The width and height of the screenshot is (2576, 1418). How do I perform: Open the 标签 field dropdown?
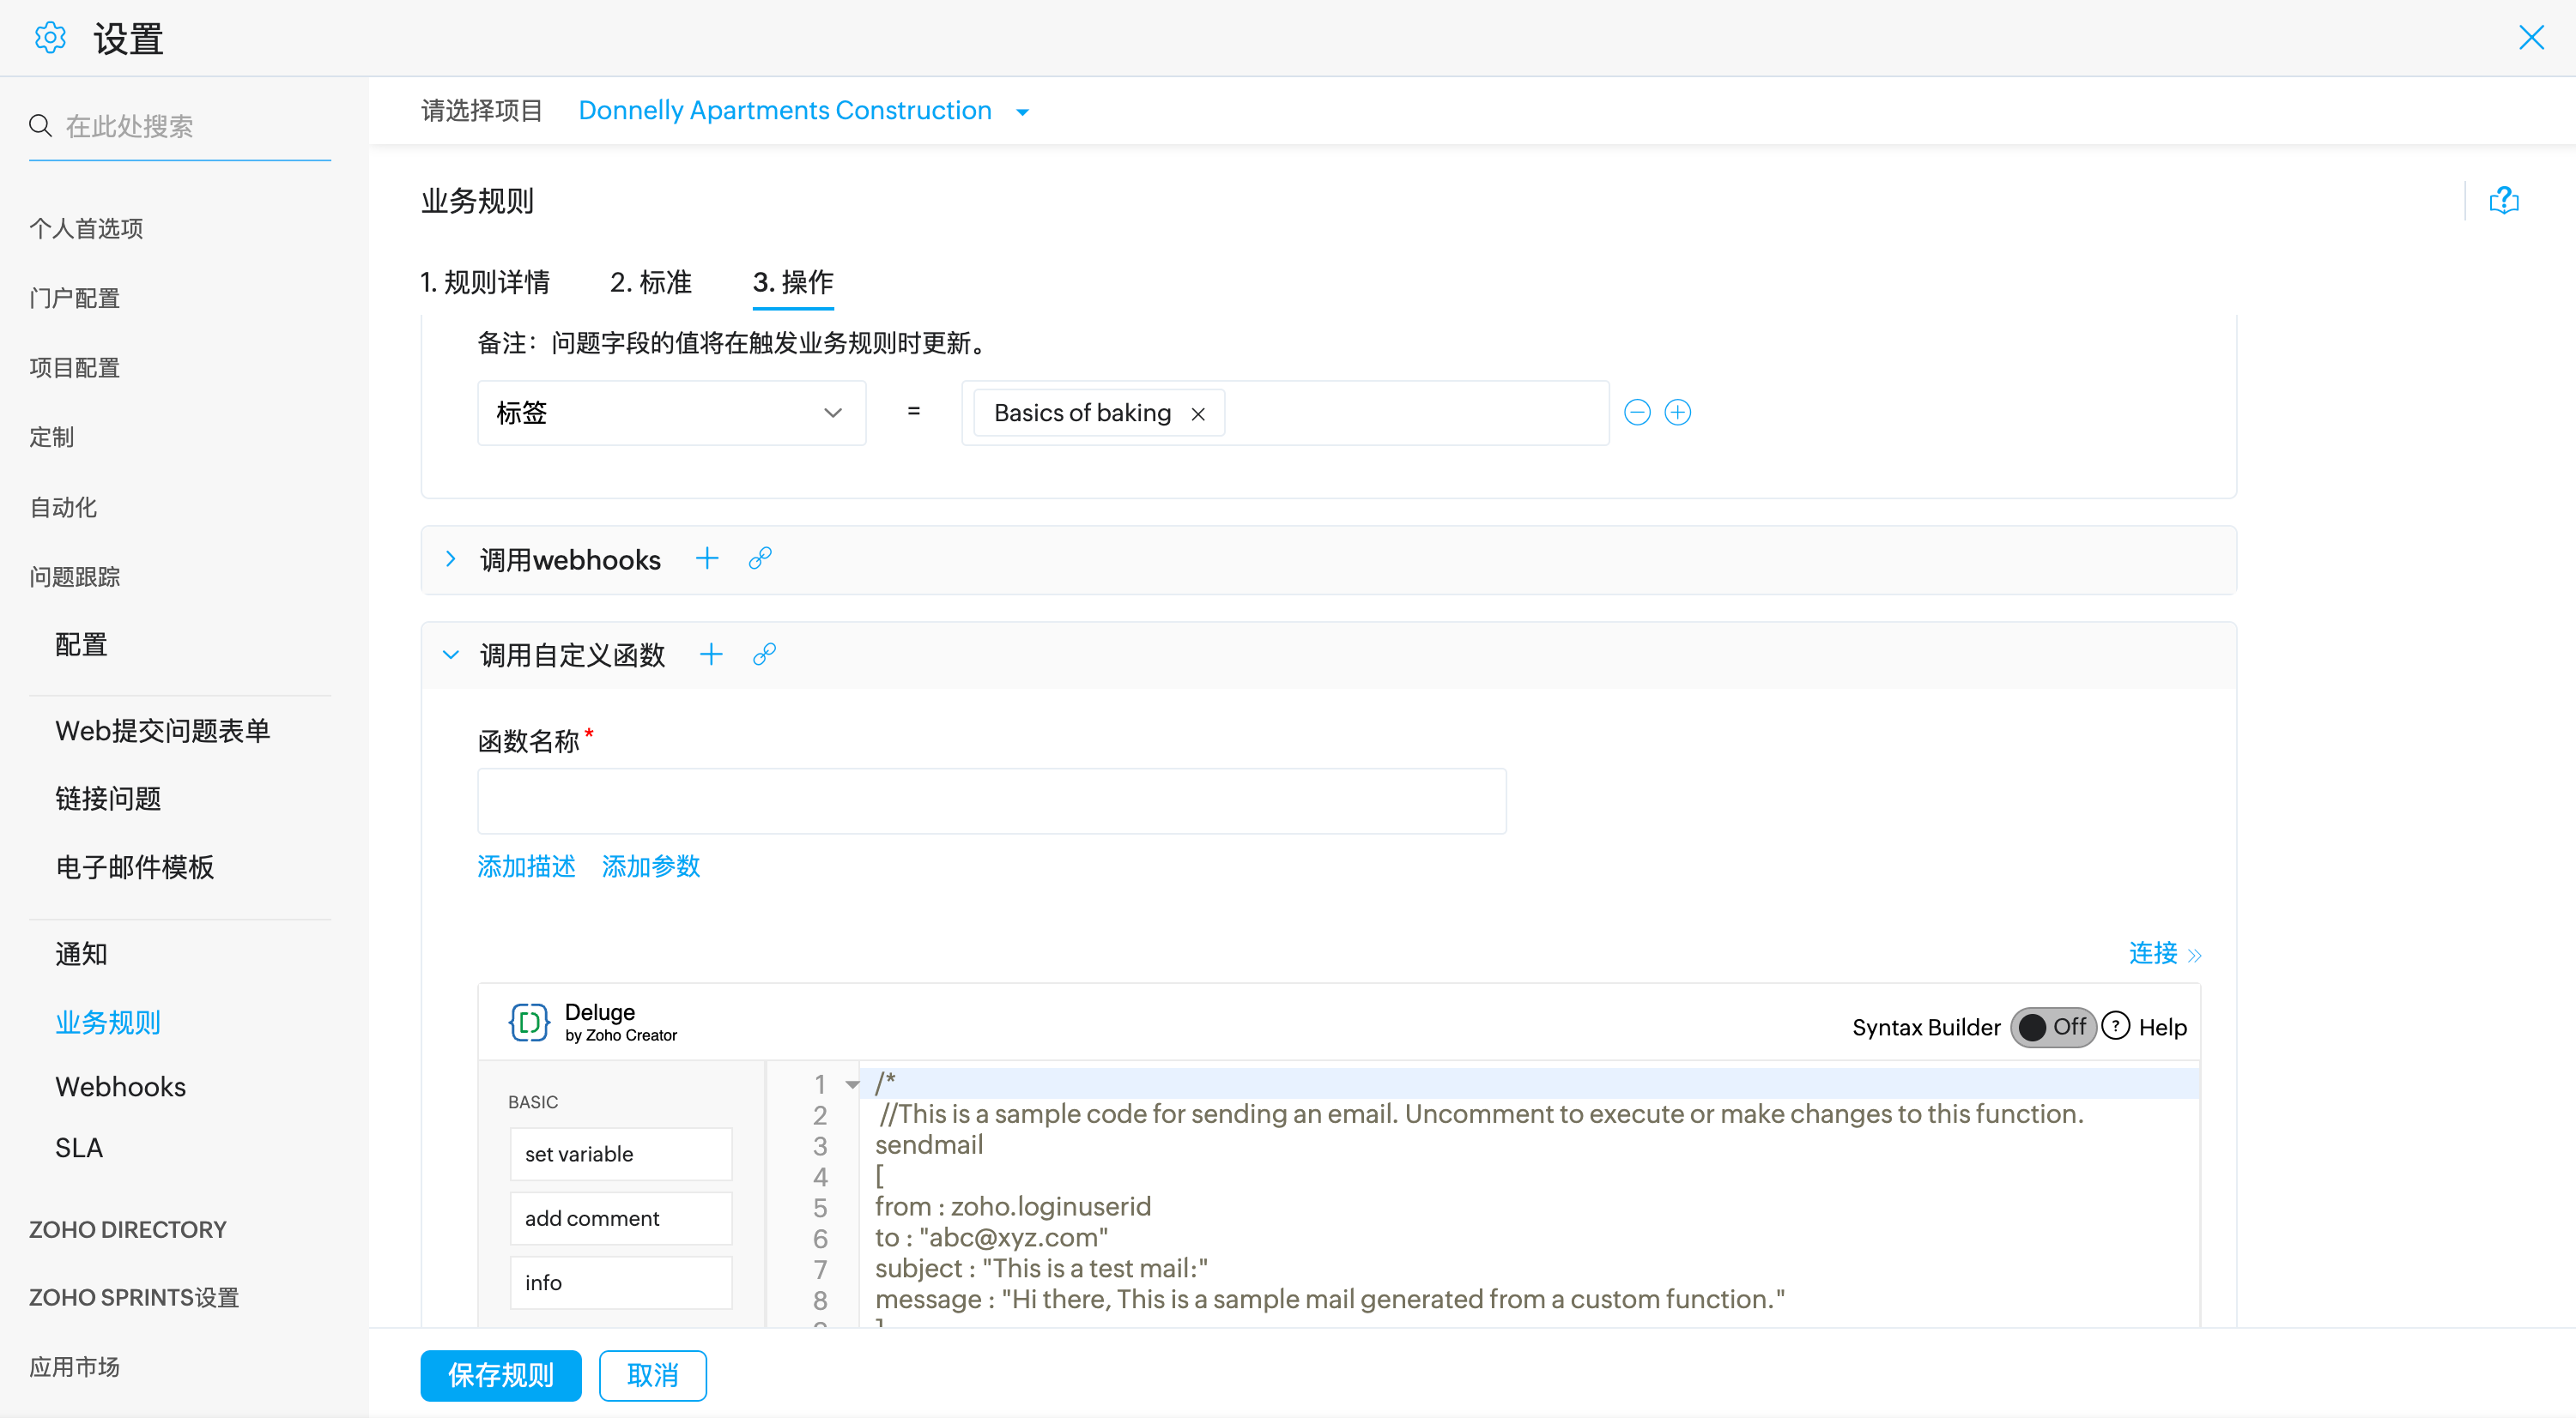click(671, 413)
